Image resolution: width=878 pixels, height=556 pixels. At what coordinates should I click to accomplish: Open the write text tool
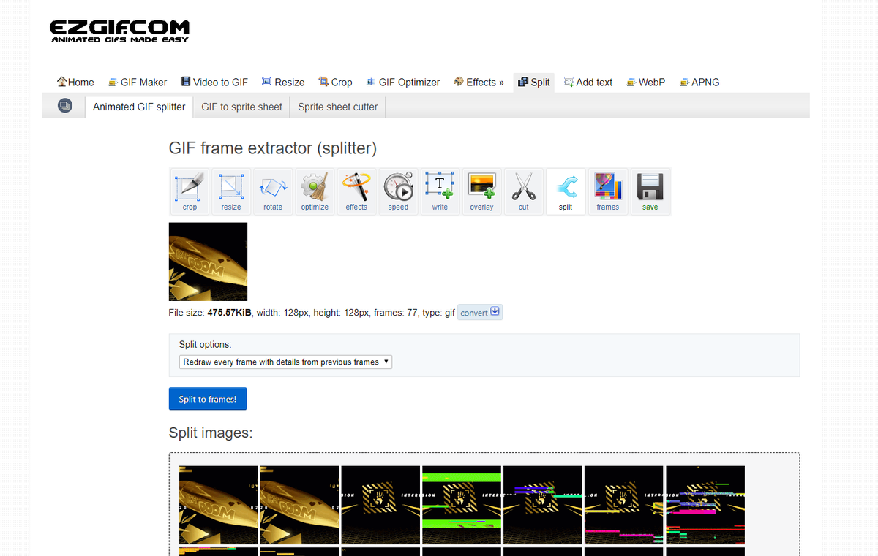pyautogui.click(x=440, y=191)
